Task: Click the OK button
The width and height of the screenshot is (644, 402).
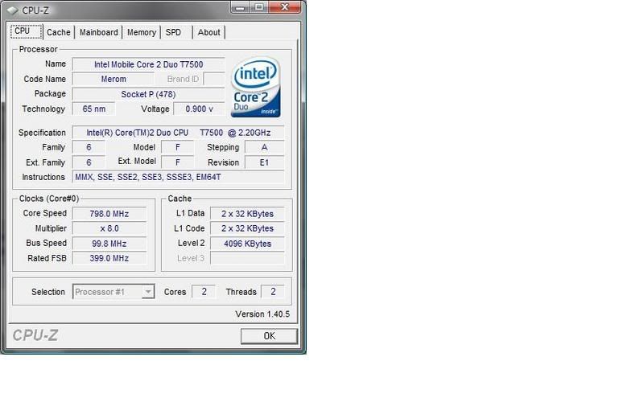Action: coord(269,336)
